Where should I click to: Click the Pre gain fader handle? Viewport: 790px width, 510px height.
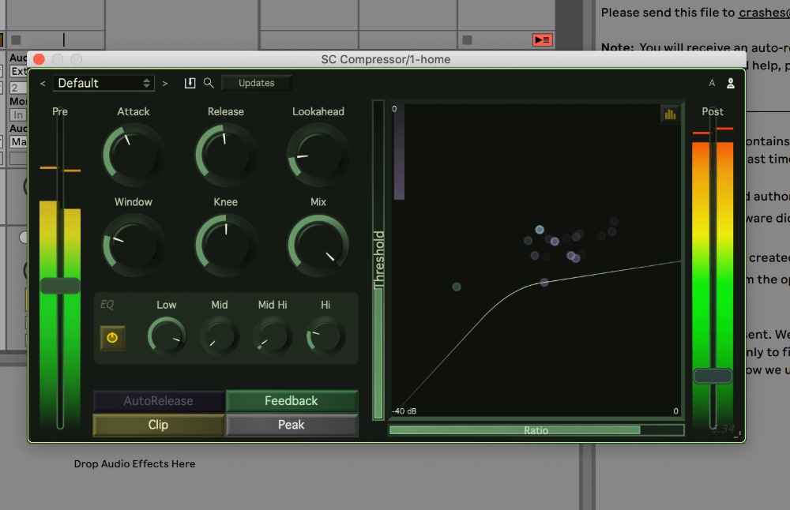click(60, 286)
